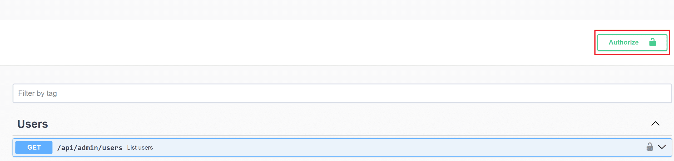This screenshot has width=674, height=161.
Task: Click the gray padlock on the GET row
Action: click(650, 147)
